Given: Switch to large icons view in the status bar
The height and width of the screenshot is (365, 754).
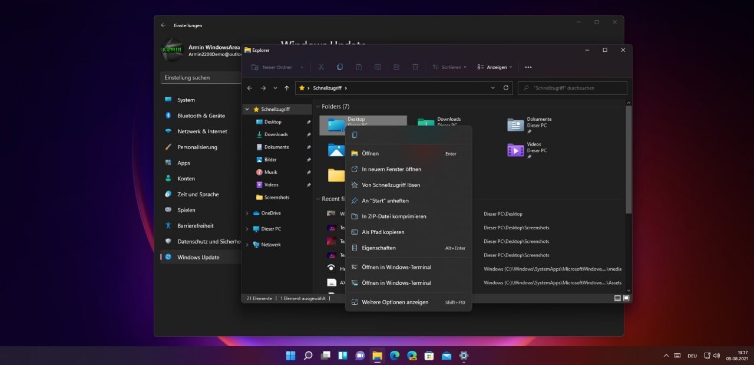Looking at the screenshot, I should click(626, 298).
